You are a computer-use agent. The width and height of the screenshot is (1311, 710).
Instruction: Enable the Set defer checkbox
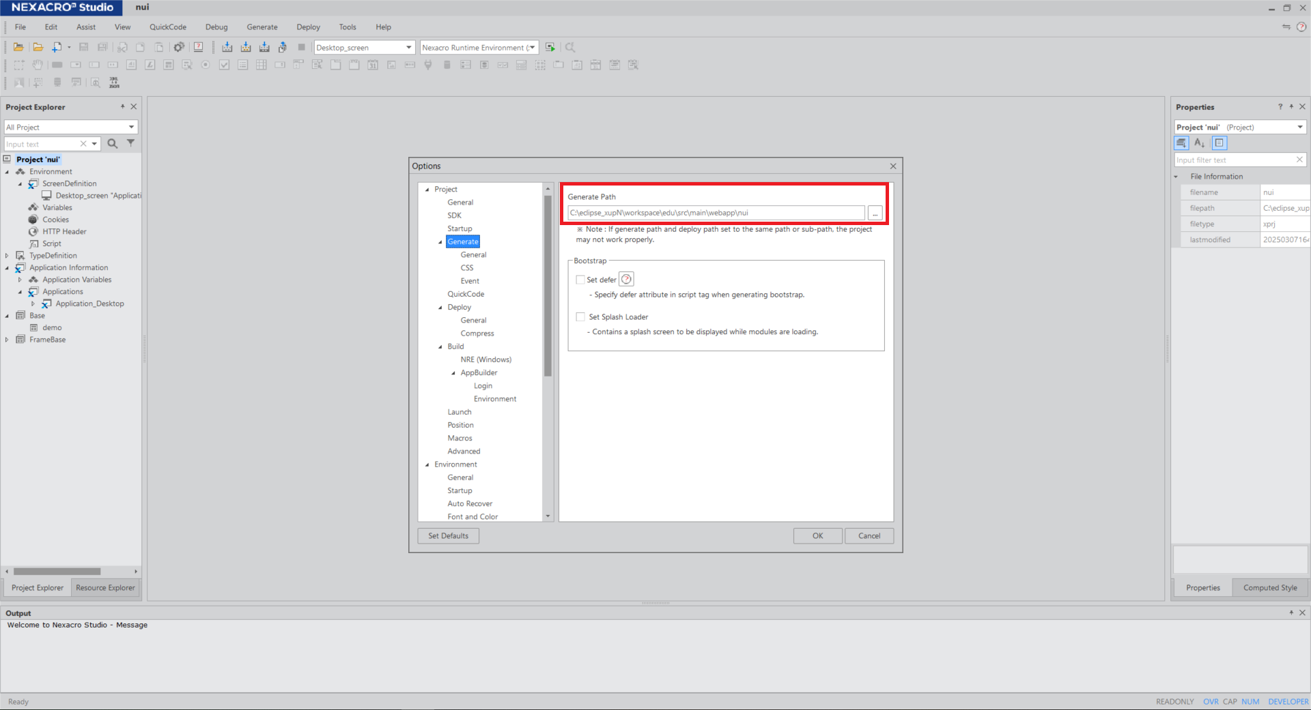coord(580,280)
